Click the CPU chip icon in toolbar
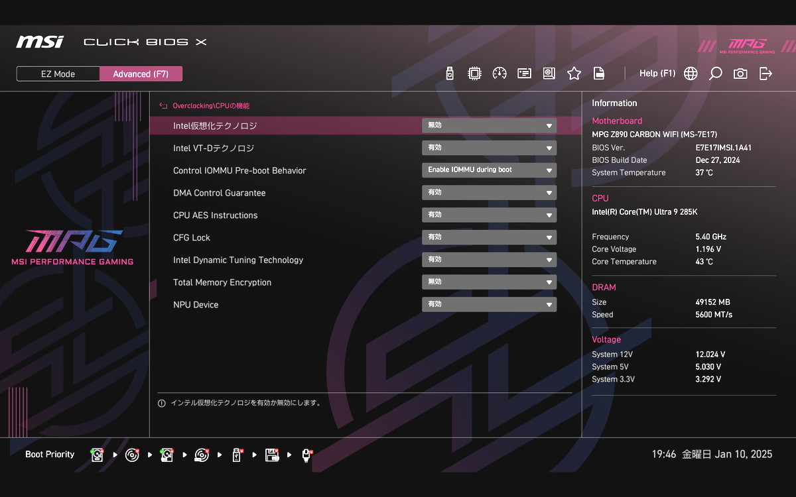 (x=474, y=74)
